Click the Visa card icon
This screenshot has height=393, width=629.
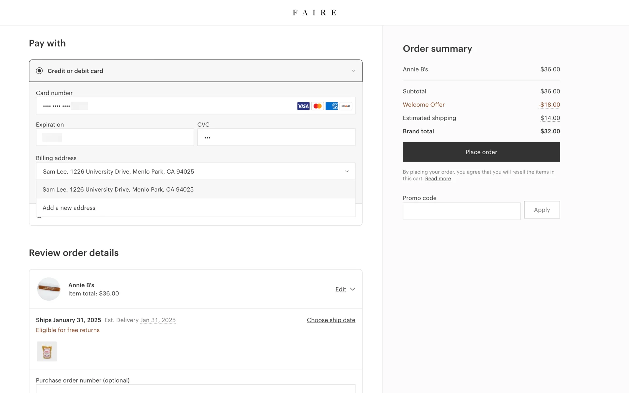click(x=303, y=106)
